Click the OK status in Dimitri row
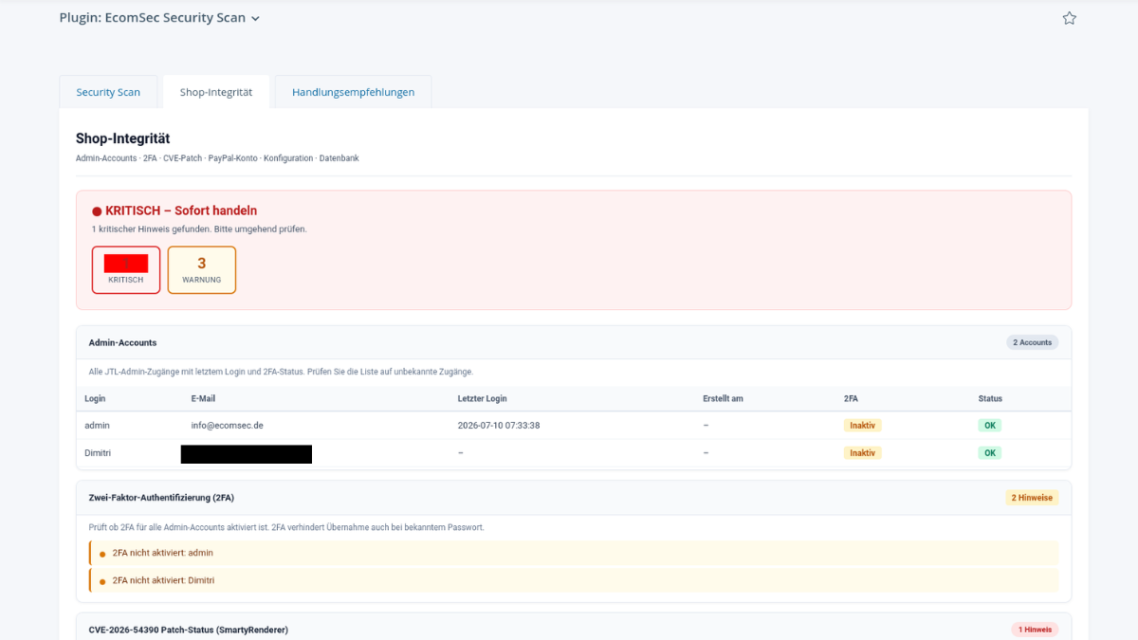The image size is (1138, 640). 990,453
